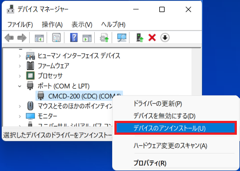
Task: Click the プロセッサ tree item
Action: (50, 76)
